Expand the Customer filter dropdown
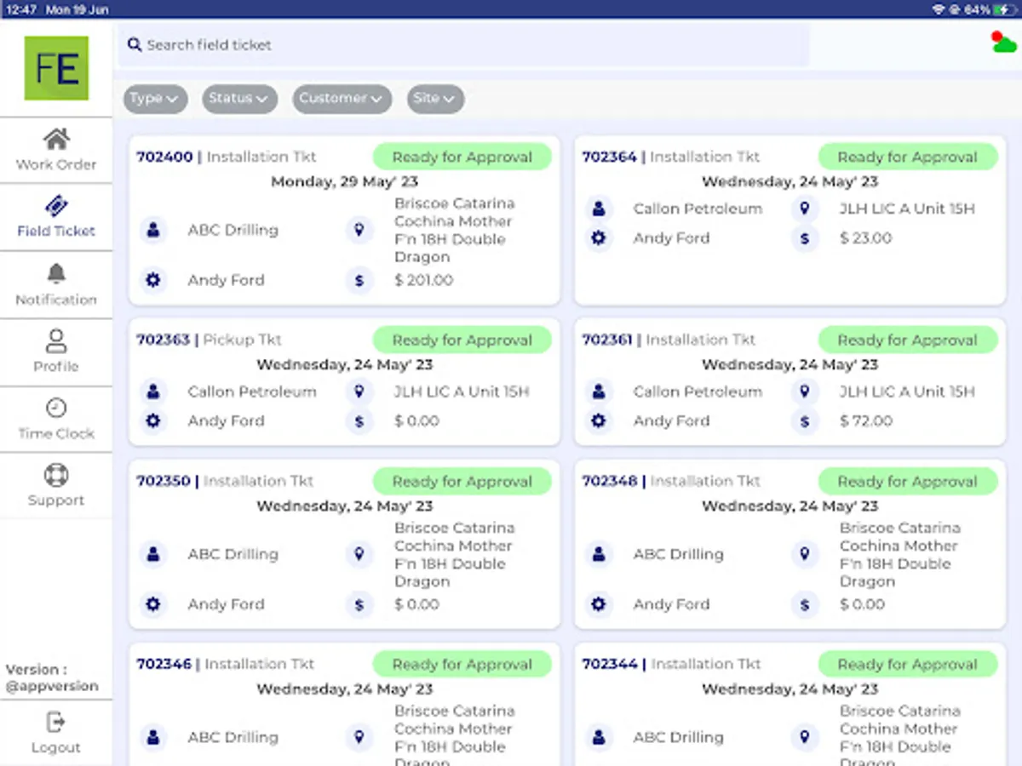The image size is (1022, 766). point(342,99)
